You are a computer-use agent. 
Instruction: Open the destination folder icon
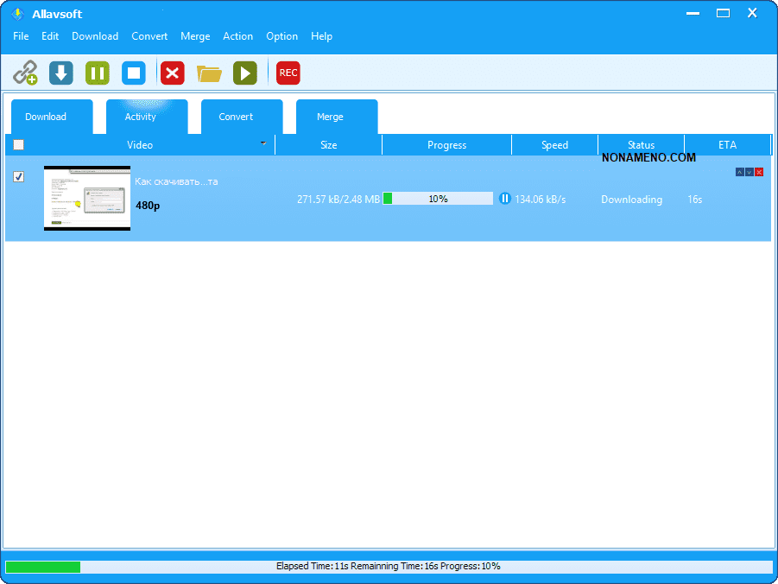click(x=209, y=73)
